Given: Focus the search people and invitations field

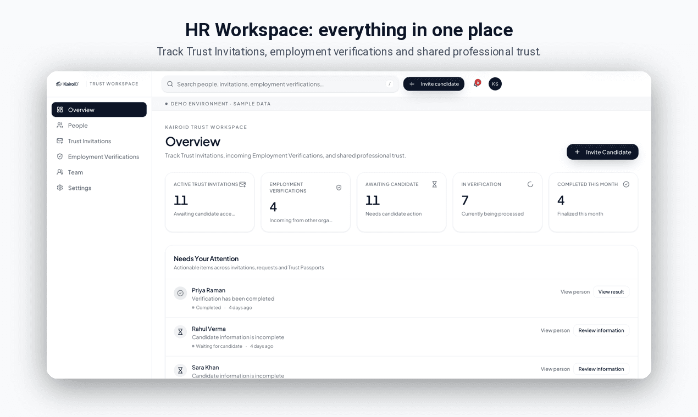Looking at the screenshot, I should pos(280,84).
